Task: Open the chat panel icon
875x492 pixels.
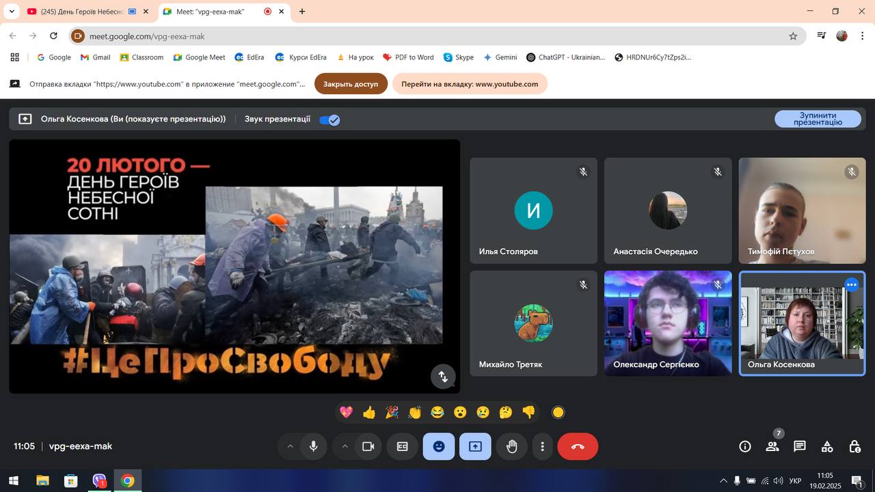Action: 800,446
